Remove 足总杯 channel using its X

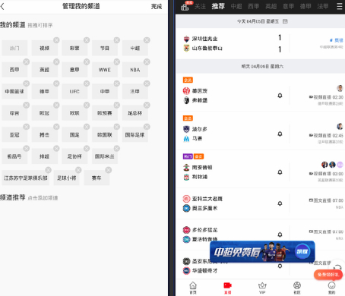tap(147, 105)
